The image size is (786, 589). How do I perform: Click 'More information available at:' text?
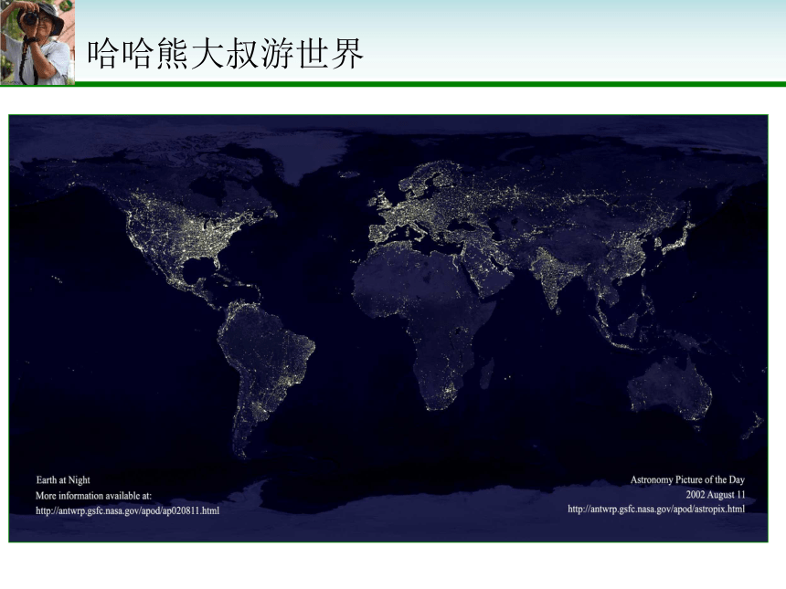(x=93, y=495)
